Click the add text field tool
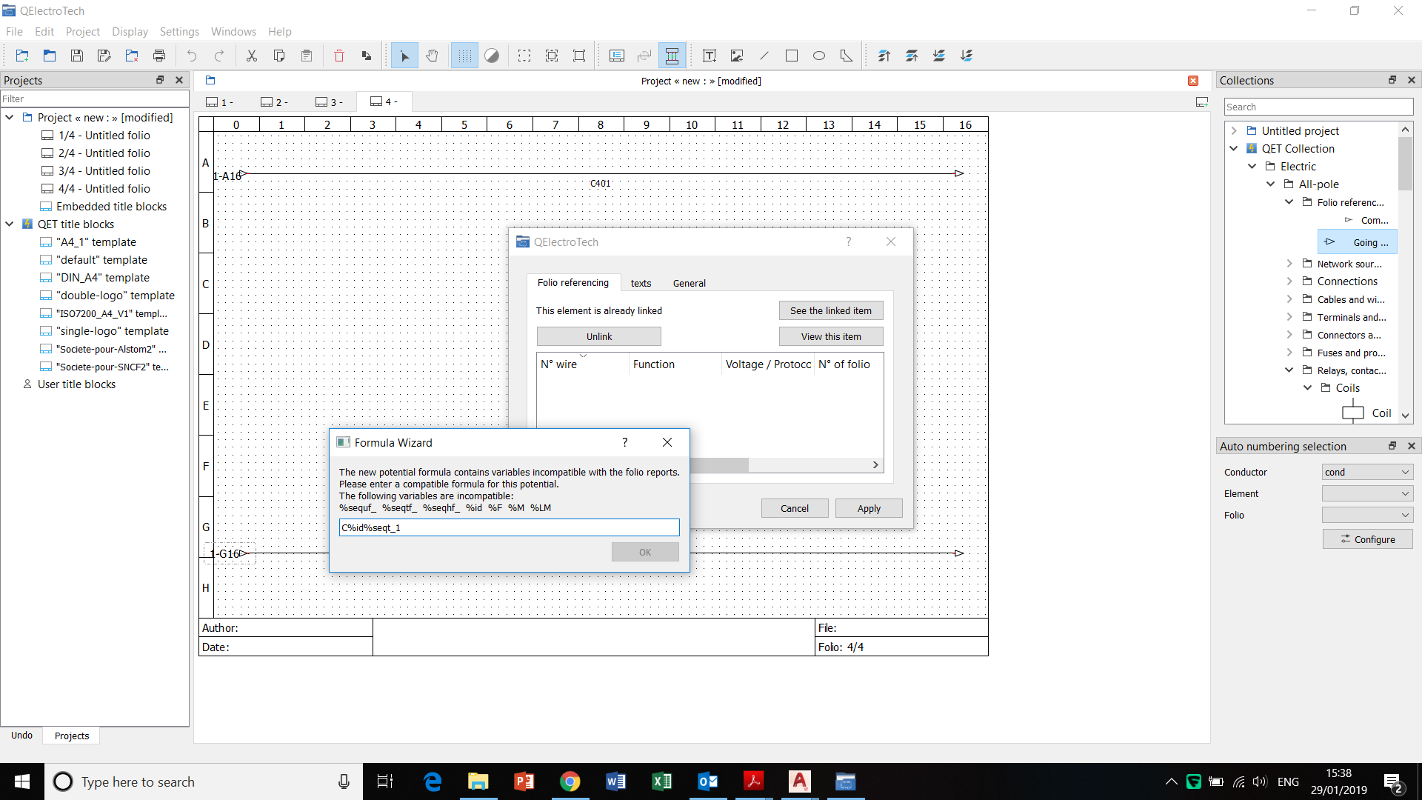Image resolution: width=1422 pixels, height=800 pixels. (709, 56)
